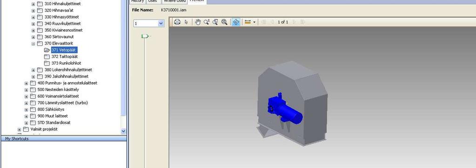Click the tree scrollbar down arrow

click(123, 131)
